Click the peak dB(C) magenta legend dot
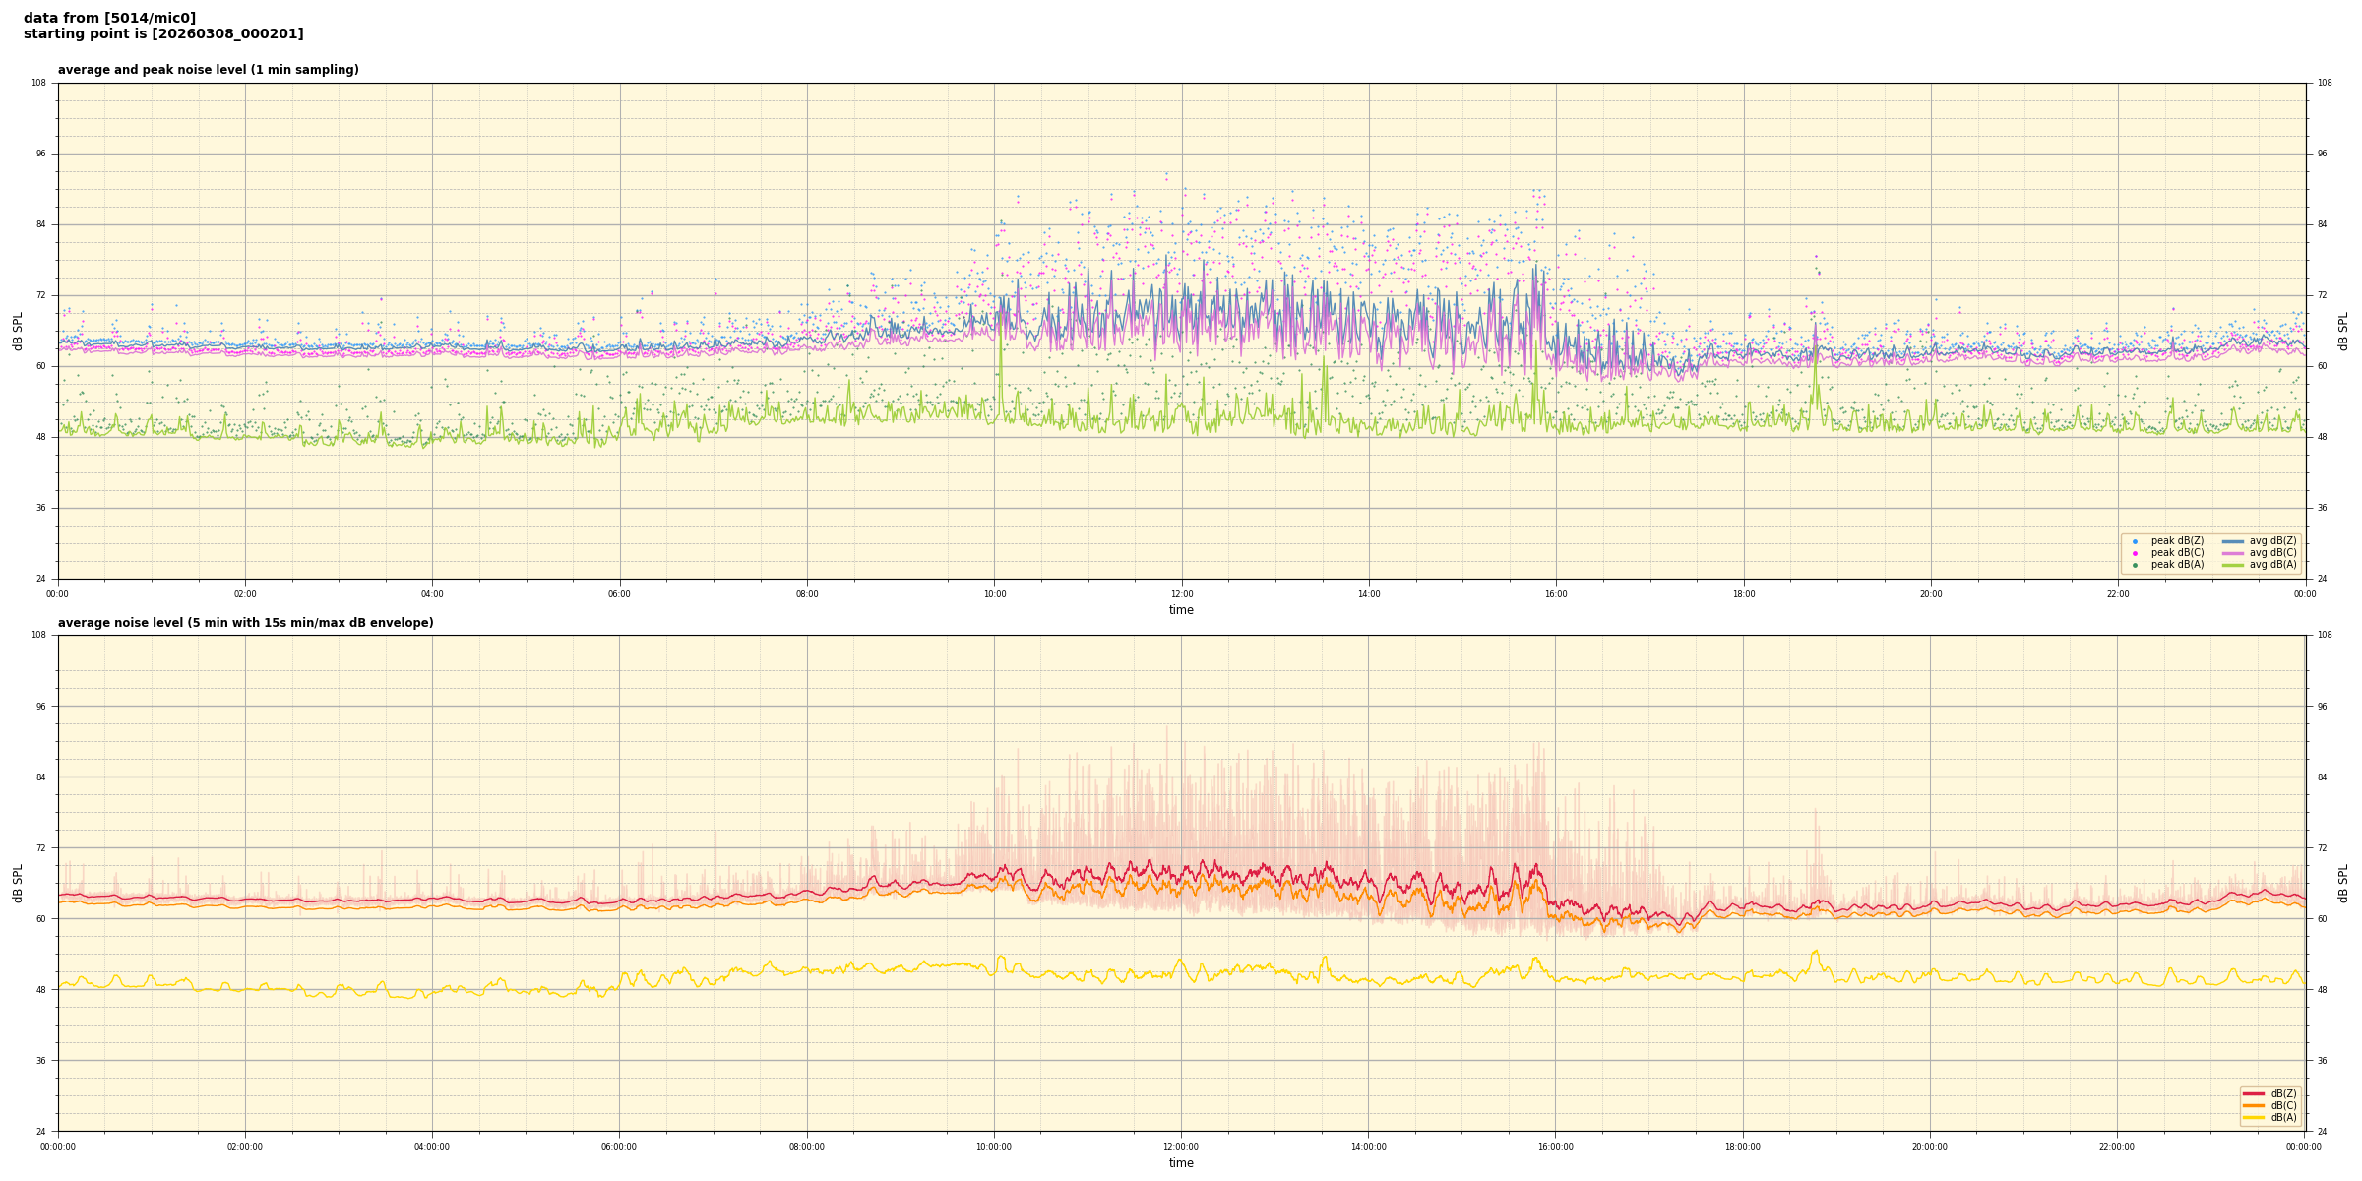 point(2135,553)
